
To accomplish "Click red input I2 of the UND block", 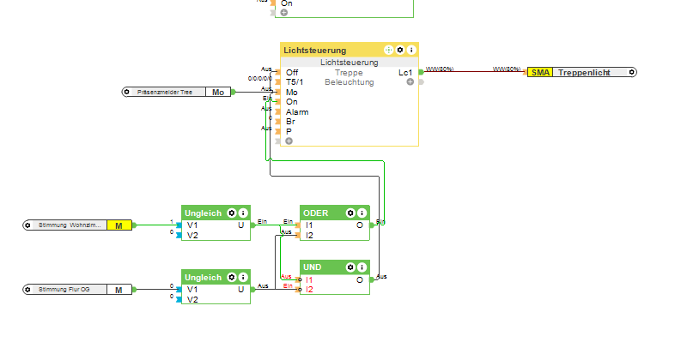I will (309, 290).
